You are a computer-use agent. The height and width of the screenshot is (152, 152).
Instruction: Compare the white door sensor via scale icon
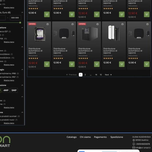123,24
